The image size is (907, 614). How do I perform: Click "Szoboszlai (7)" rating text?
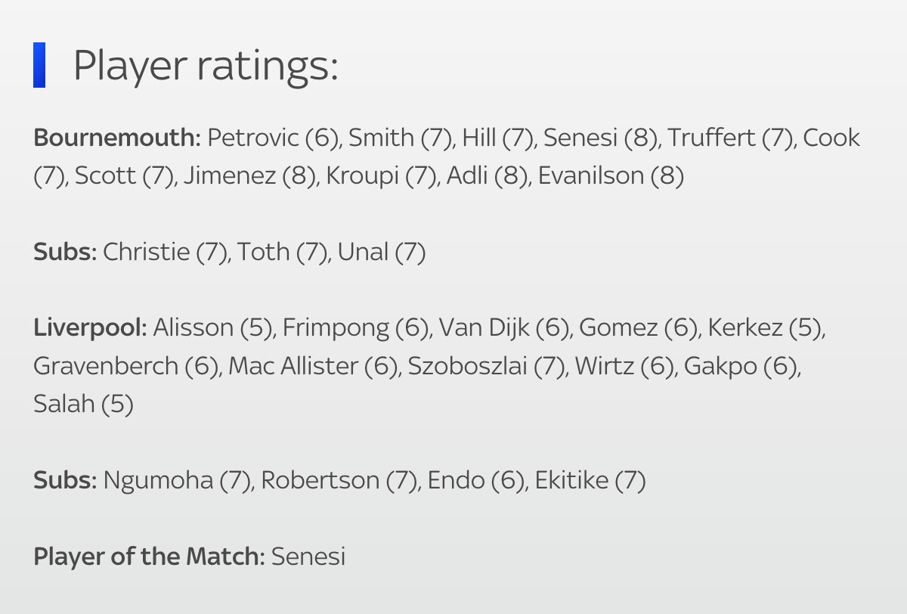tap(487, 366)
